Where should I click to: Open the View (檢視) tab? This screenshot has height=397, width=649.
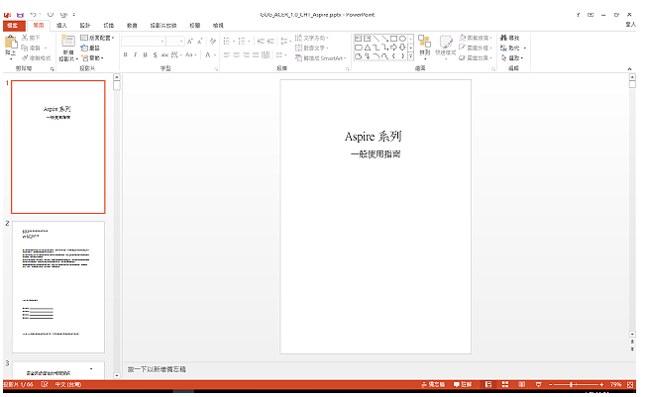(218, 25)
